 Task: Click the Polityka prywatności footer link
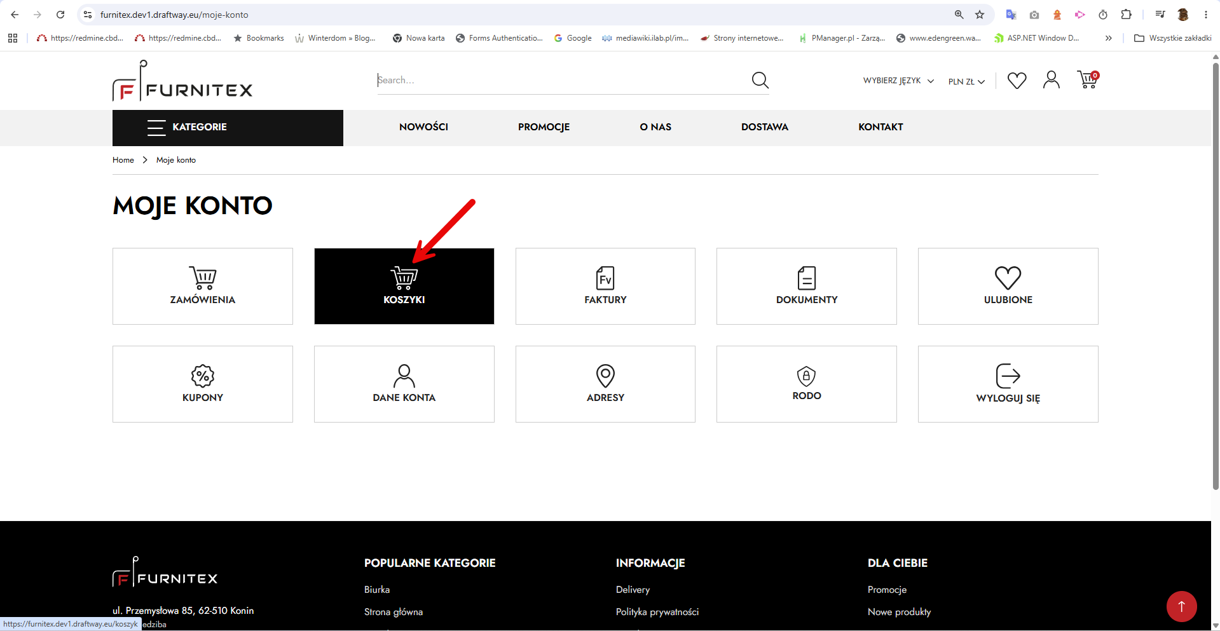click(x=657, y=612)
